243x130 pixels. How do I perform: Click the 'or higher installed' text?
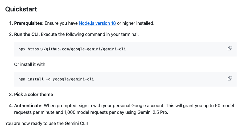135,23
